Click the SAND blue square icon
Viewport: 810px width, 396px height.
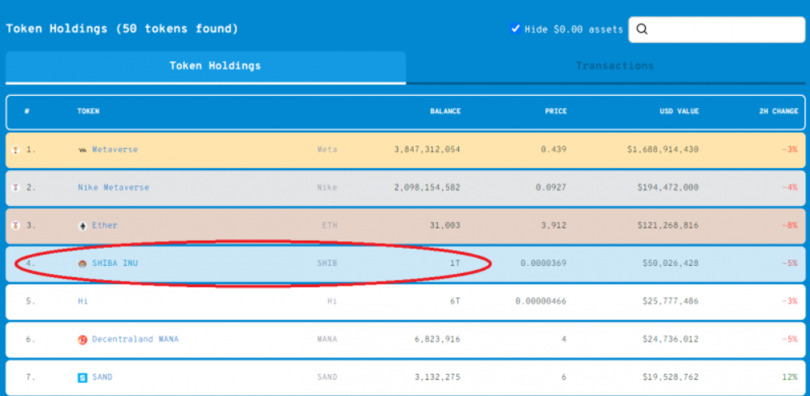pyautogui.click(x=82, y=377)
